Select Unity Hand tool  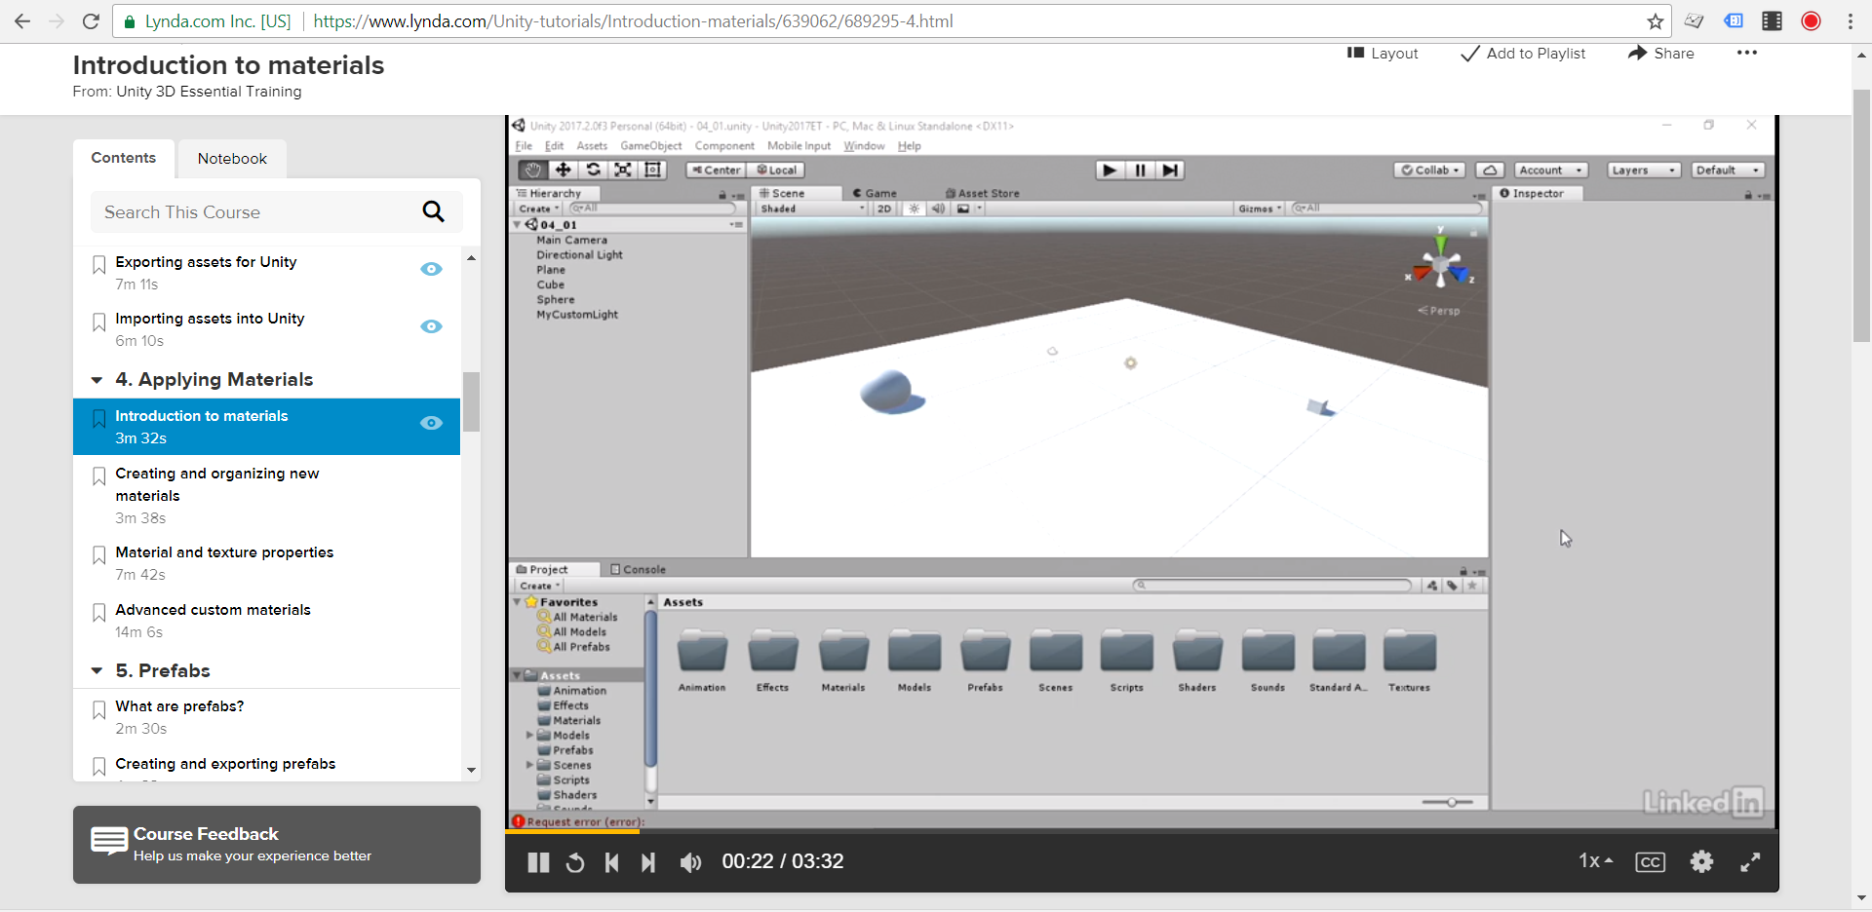[x=532, y=170]
